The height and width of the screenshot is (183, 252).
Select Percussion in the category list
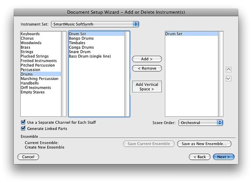[x=41, y=70]
